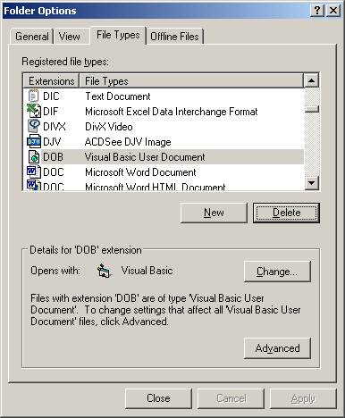
Task: Click the DOB Visual Basic document icon
Action: click(x=33, y=156)
